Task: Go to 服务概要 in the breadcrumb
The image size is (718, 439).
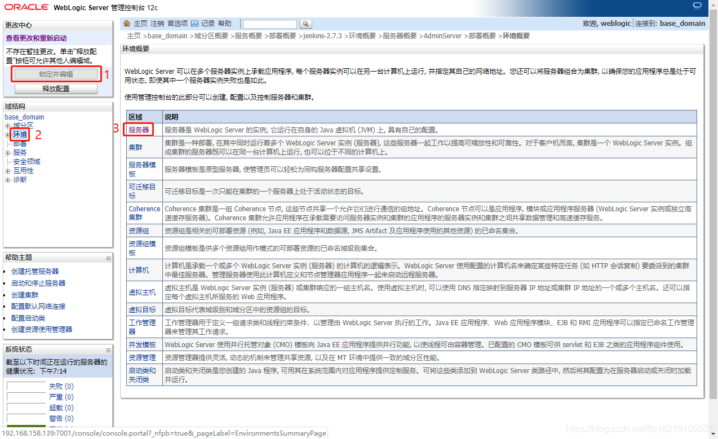Action: click(249, 36)
